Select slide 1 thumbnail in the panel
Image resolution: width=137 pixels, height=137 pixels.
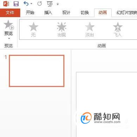tap(37, 71)
